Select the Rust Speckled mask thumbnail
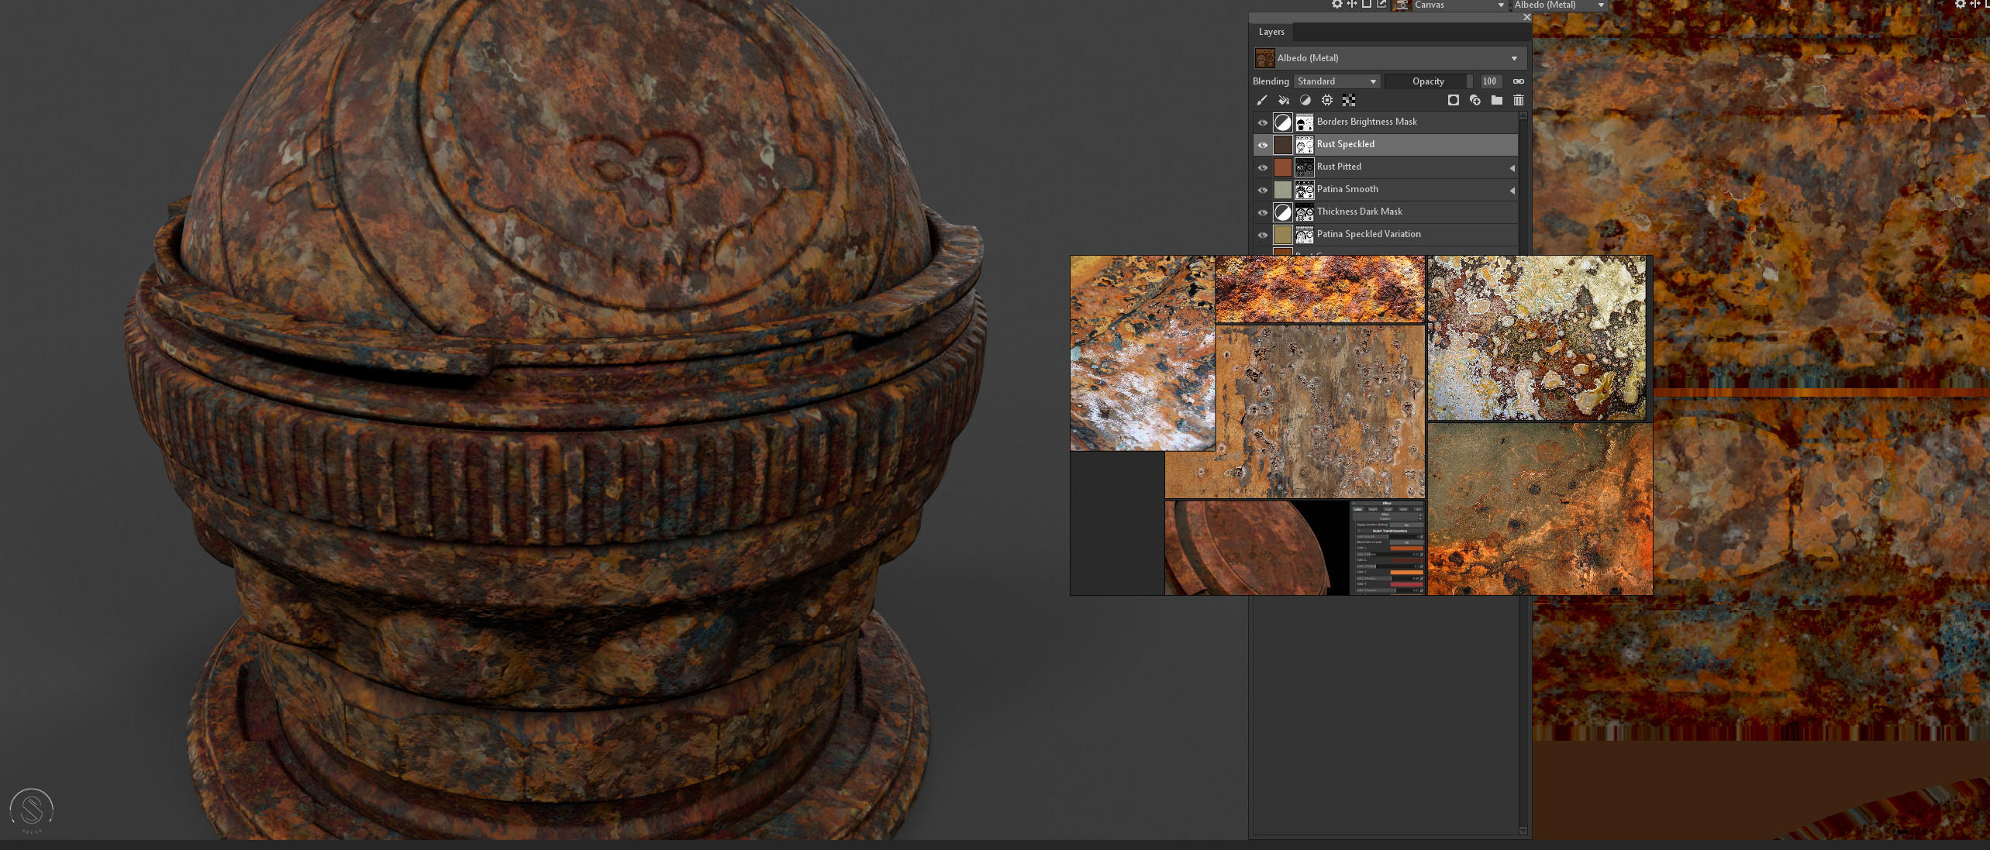Image resolution: width=1990 pixels, height=850 pixels. pos(1305,145)
